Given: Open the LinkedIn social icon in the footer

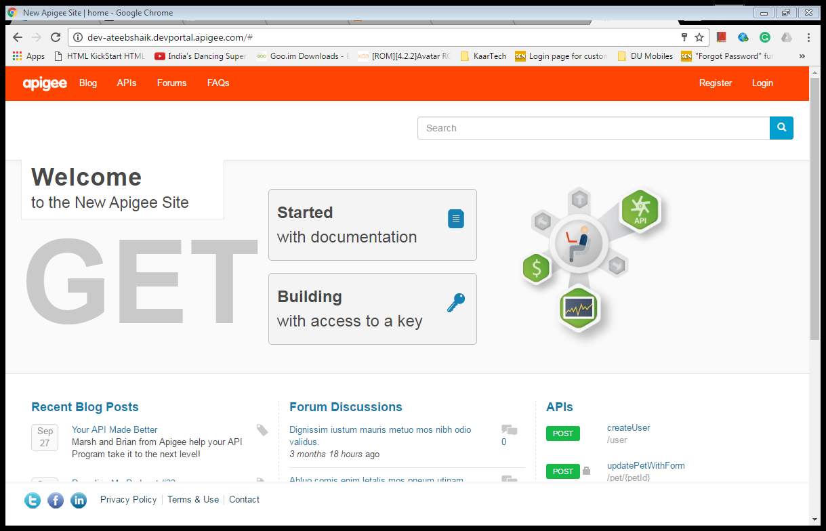Looking at the screenshot, I should (79, 501).
